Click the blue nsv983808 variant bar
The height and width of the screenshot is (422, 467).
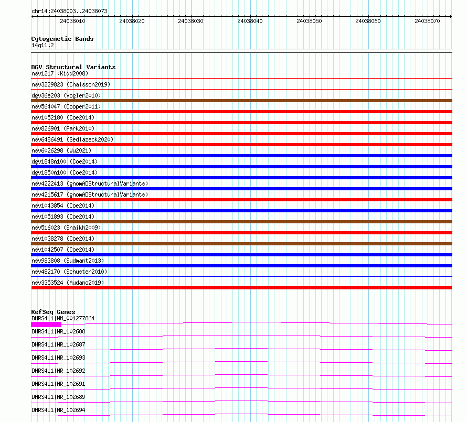pos(241,266)
